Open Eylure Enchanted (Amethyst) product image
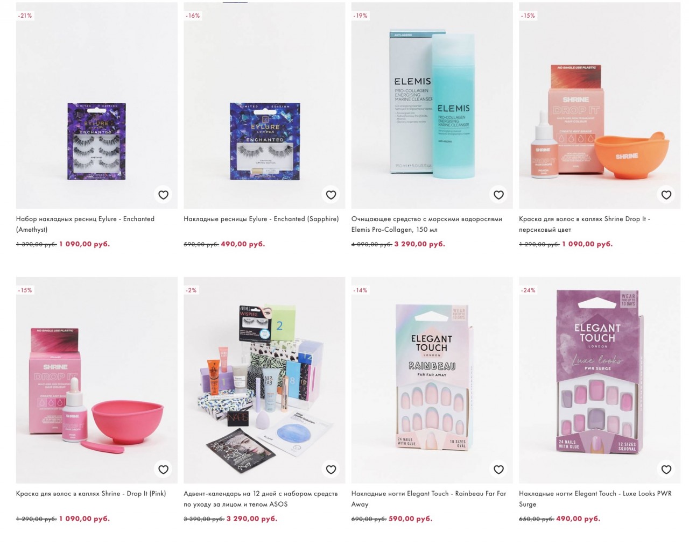This screenshot has height=547, width=689. pos(97,105)
